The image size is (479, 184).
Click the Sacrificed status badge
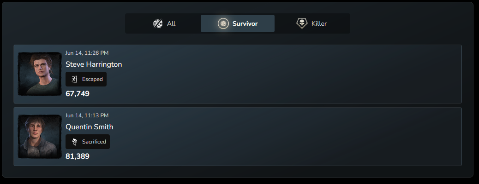pyautogui.click(x=88, y=142)
